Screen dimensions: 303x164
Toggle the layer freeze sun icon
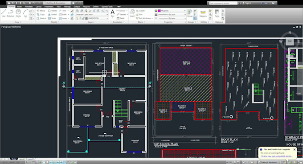(80, 18)
